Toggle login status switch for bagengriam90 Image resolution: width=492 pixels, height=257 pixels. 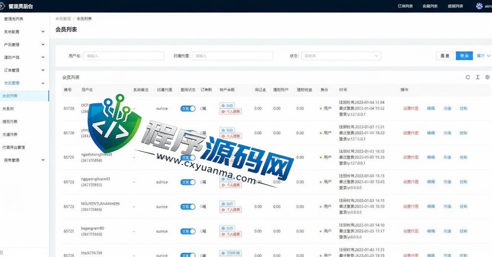click(188, 231)
